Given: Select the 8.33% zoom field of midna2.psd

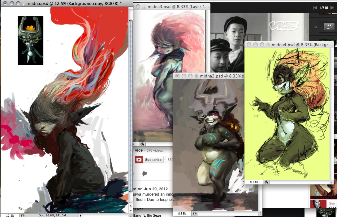Looking at the screenshot, I should [182, 214].
